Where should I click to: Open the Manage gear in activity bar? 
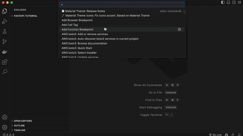(5, 127)
